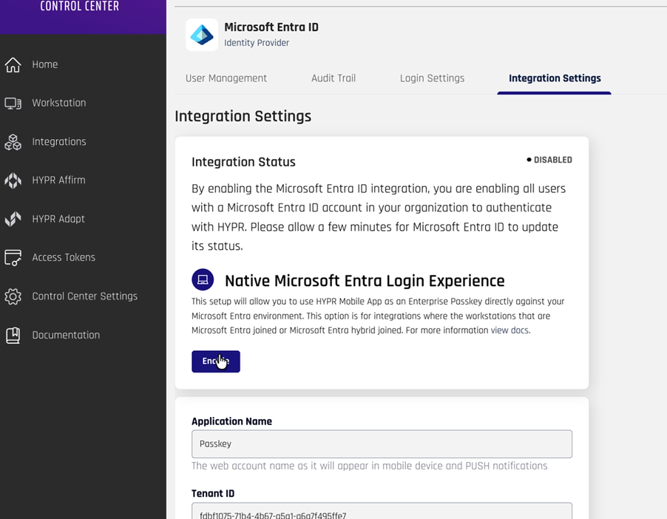667x519 pixels.
Task: Switch to the User Management tab
Action: coord(226,78)
